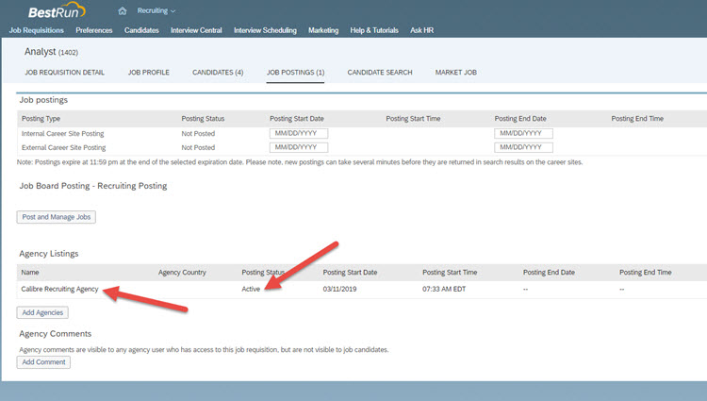Open the Candidates menu item
This screenshot has width=707, height=401.
click(x=141, y=30)
